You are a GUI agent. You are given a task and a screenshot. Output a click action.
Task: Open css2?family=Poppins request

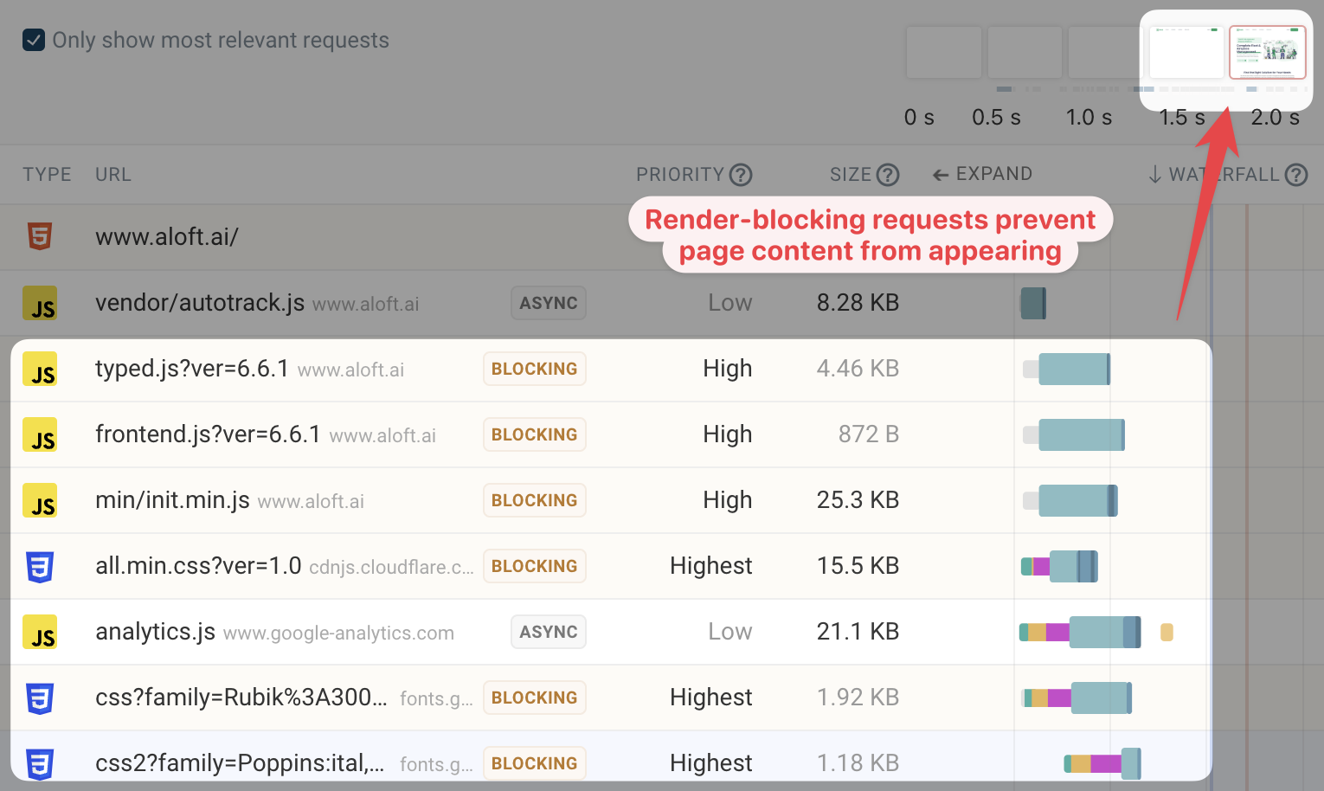[240, 763]
